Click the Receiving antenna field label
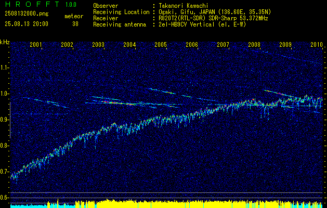The width and height of the screenshot is (327, 208). click(120, 24)
